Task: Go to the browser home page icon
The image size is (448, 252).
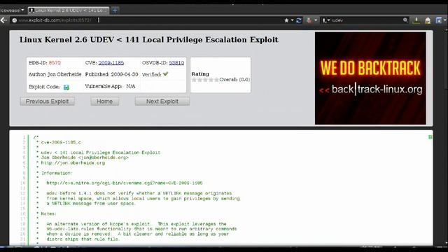Action: point(428,20)
